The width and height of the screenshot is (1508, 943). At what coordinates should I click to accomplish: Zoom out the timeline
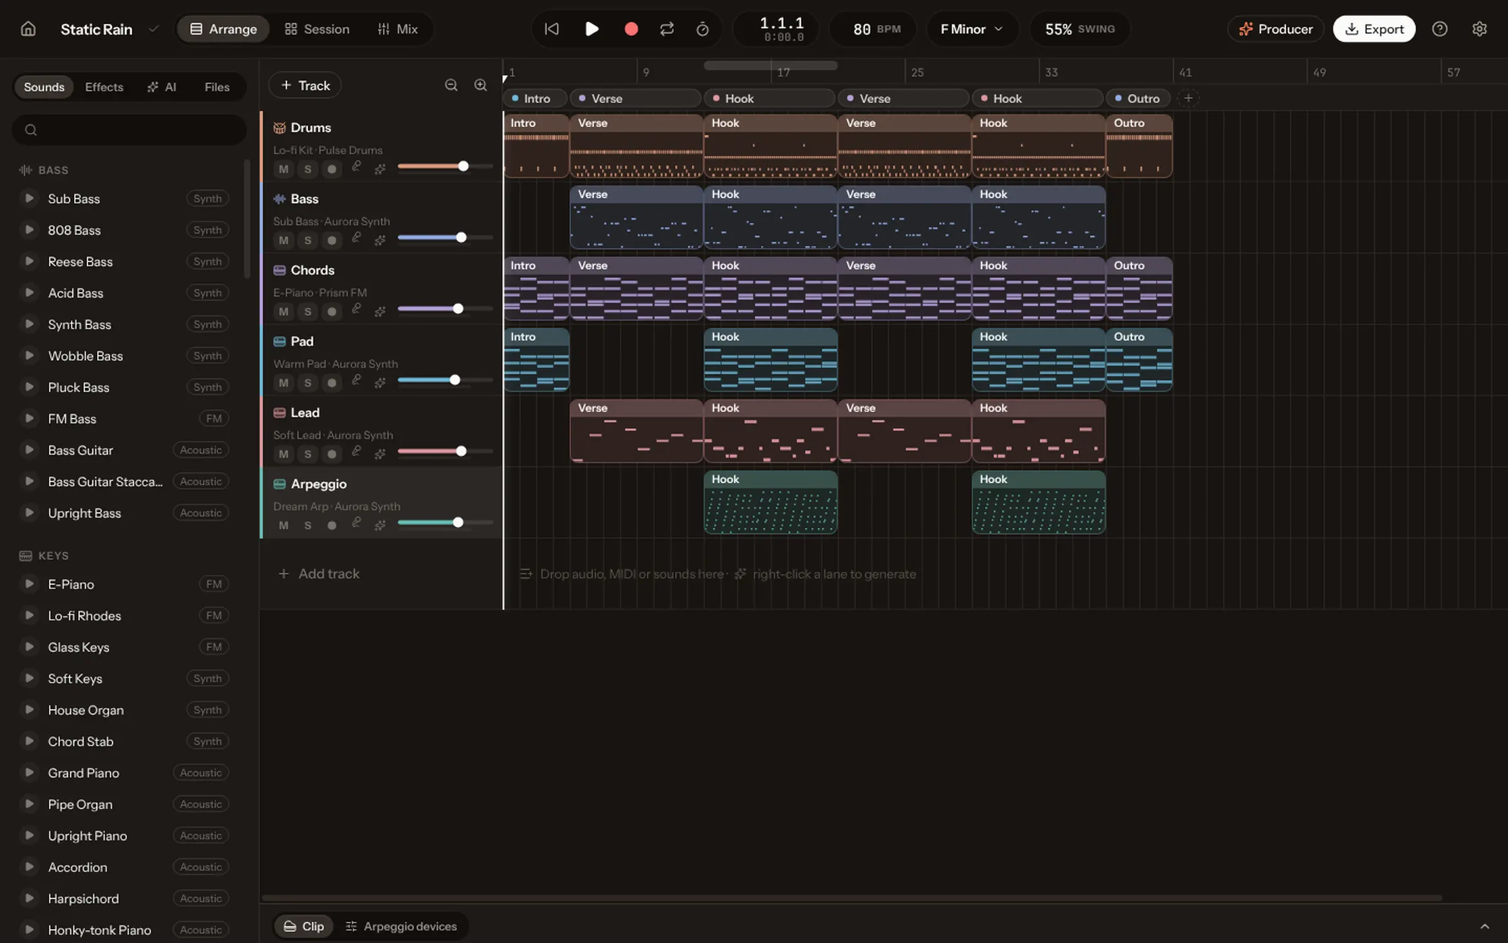(451, 85)
